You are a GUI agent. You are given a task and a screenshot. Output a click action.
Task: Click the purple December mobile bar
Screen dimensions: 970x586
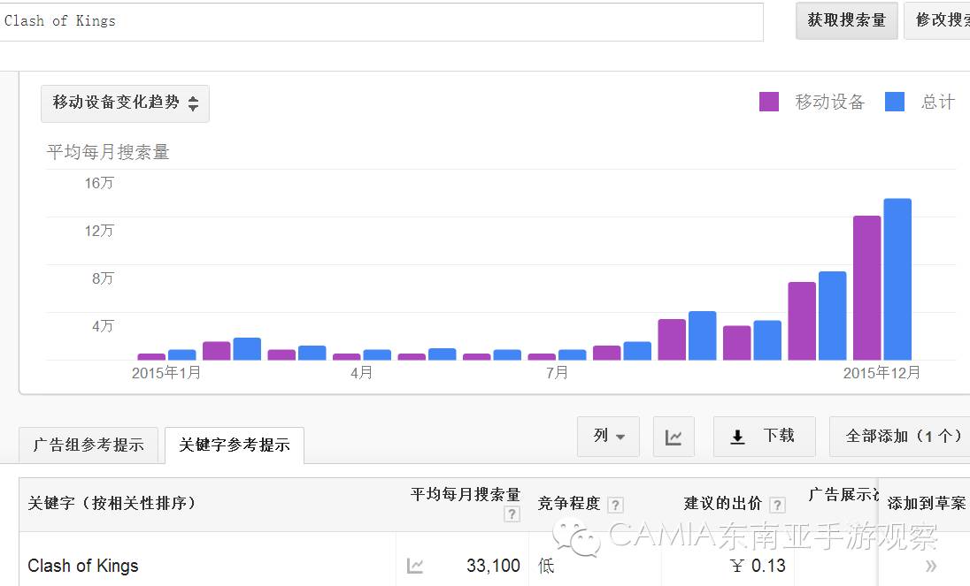[x=866, y=288]
